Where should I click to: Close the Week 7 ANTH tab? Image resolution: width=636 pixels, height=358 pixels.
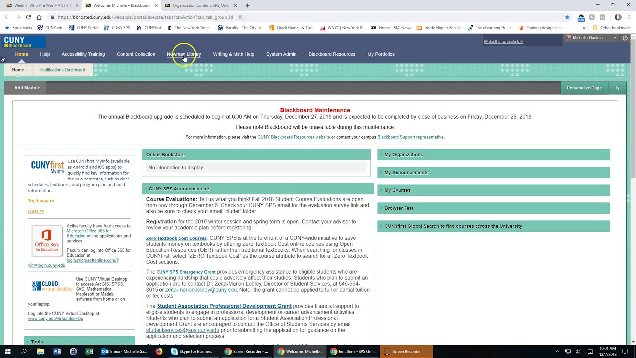coord(77,5)
